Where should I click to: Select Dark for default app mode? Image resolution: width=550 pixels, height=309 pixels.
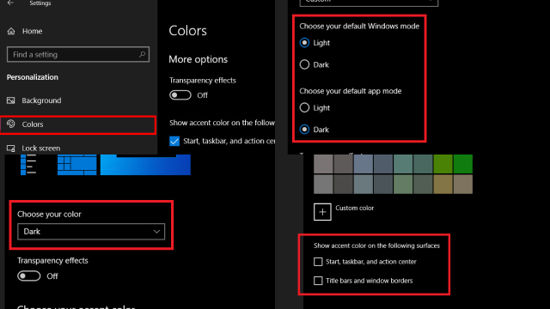pyautogui.click(x=304, y=130)
